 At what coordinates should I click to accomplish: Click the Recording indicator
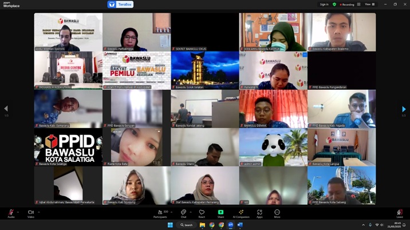(347, 5)
